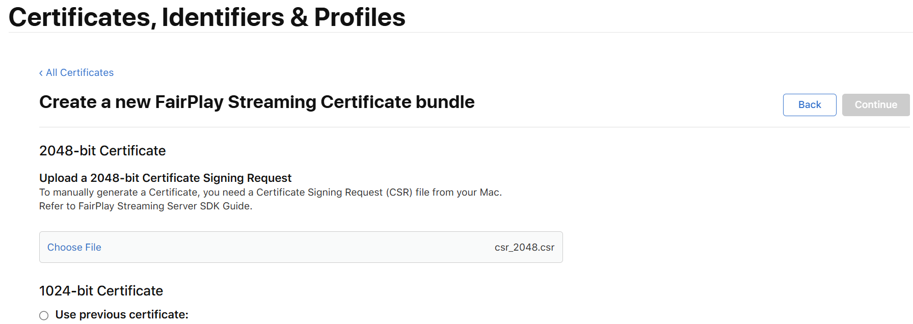
Task: Go to the All Certificates page
Action: pos(79,73)
